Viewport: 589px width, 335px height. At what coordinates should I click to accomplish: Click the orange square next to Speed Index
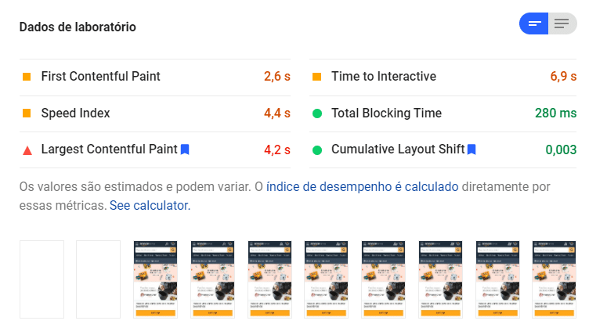coord(27,113)
